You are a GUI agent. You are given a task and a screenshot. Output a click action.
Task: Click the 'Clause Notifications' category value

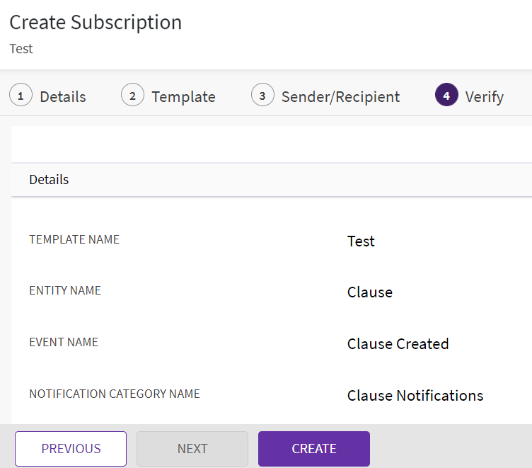click(415, 396)
